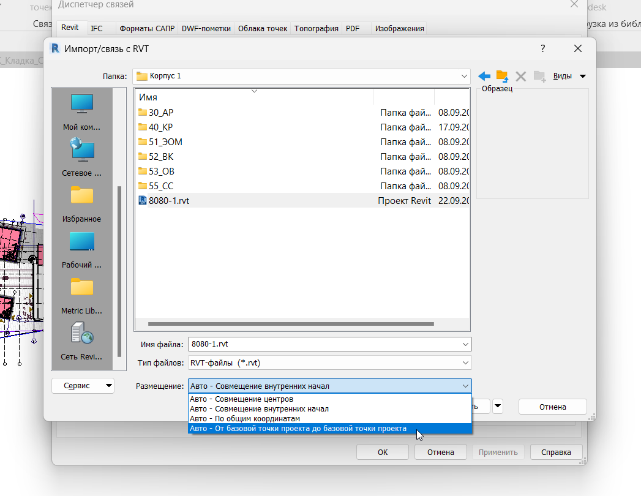
Task: Click the Проект Revit type cell
Action: [404, 201]
